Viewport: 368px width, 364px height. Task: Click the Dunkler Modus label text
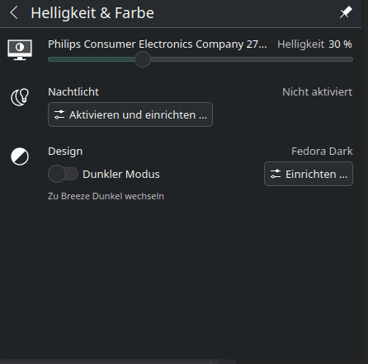tap(121, 175)
